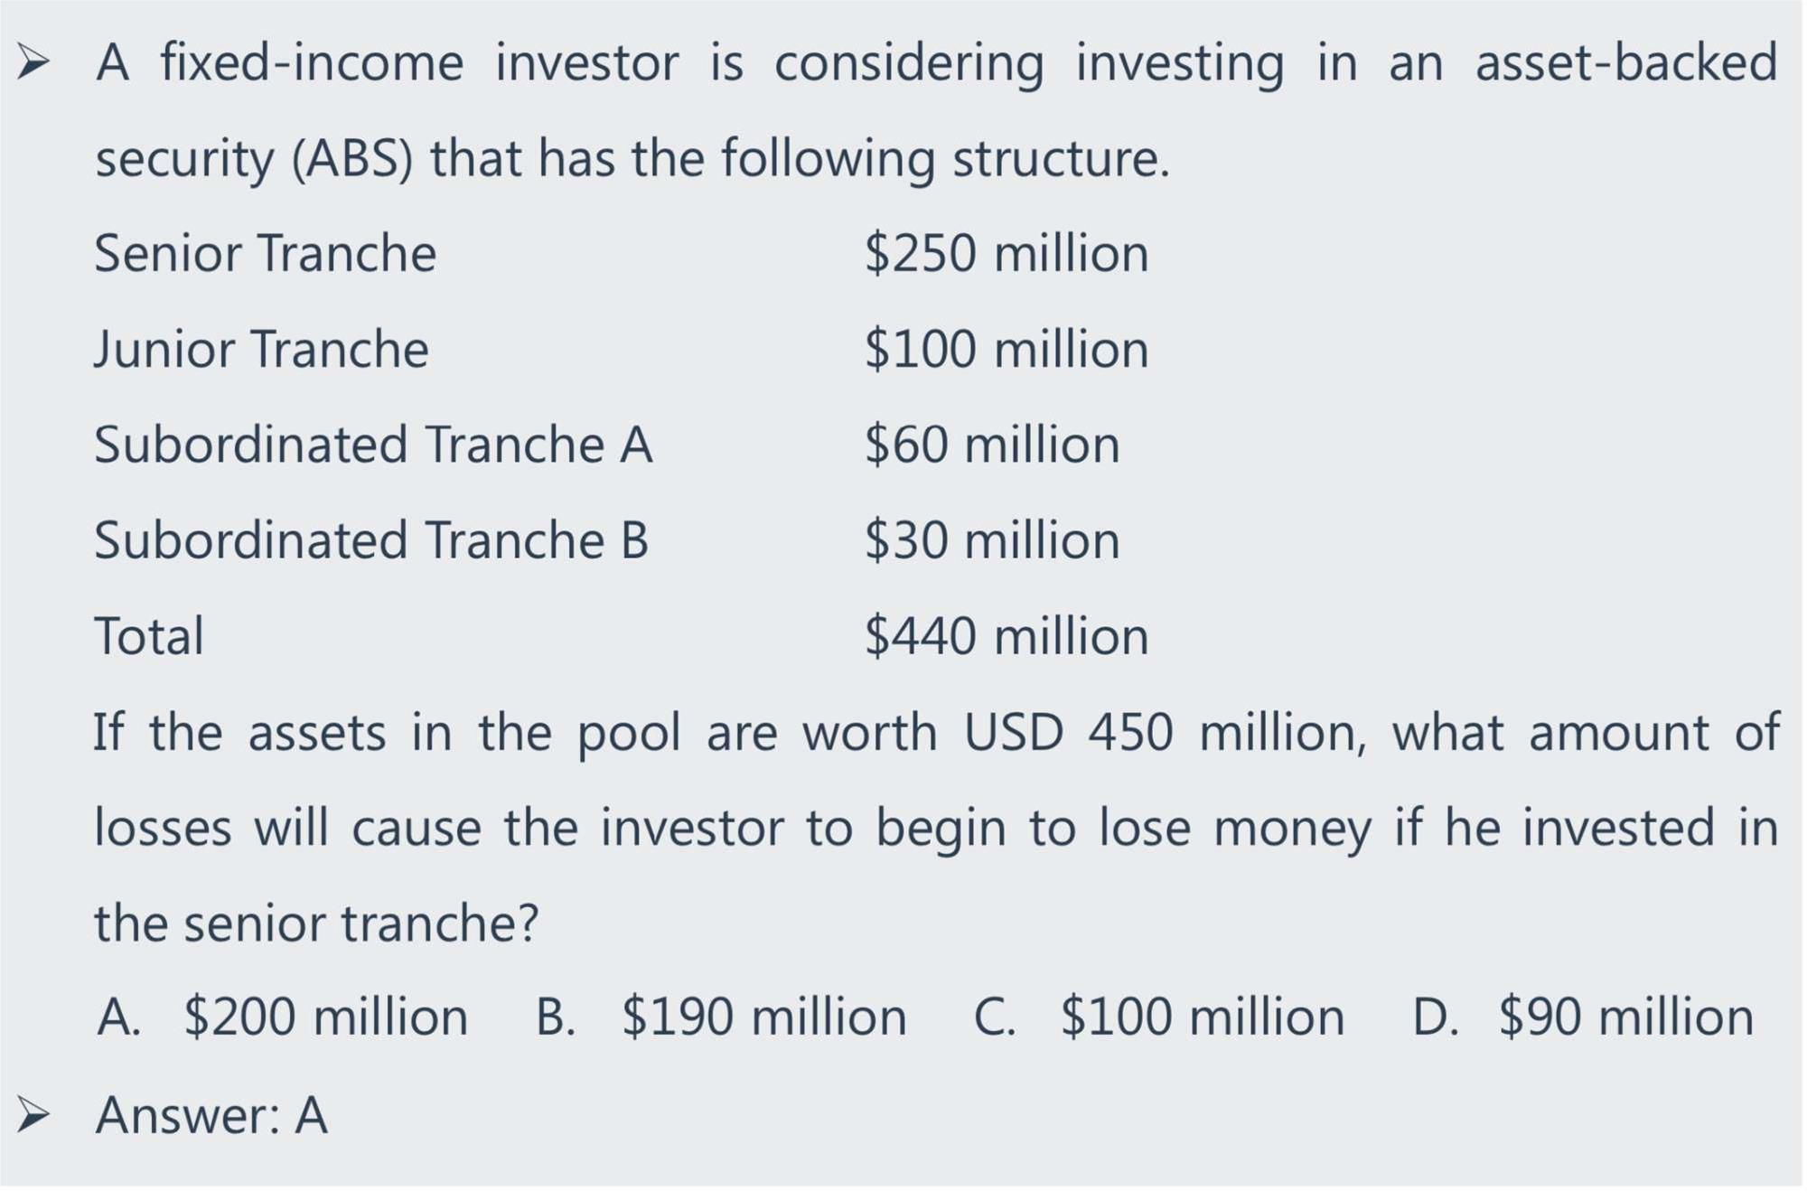Screen dimensions: 1807x1200
Task: Click the text 'USD 450 million'
Action: [x=1164, y=732]
